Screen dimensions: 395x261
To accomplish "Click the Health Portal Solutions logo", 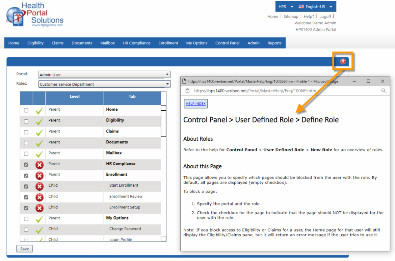I will pyautogui.click(x=35, y=15).
